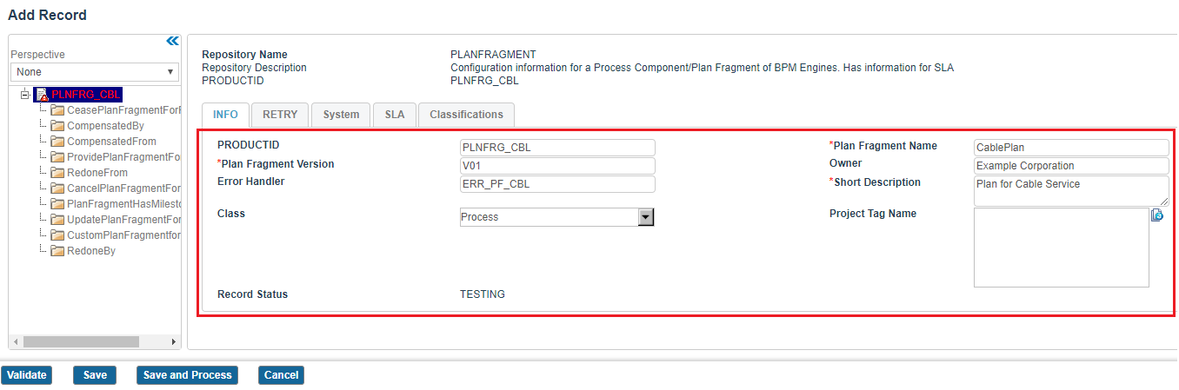Collapse the PLNFRG_CBL tree root node
Screen dimensions: 1179x390
[x=25, y=94]
